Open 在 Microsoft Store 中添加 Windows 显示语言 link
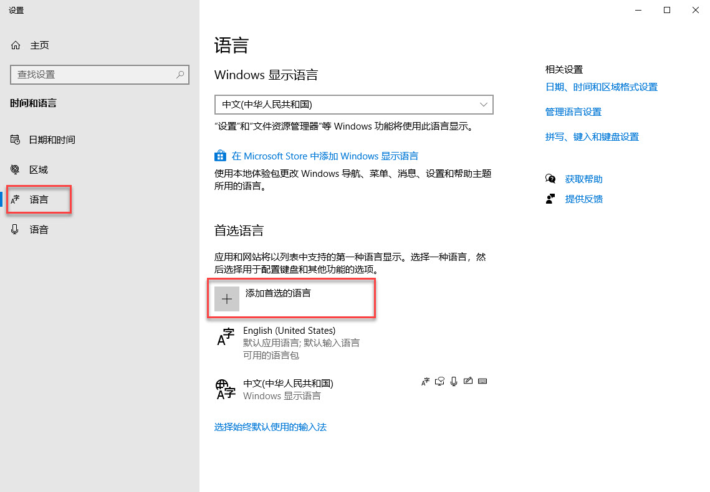 (x=325, y=156)
